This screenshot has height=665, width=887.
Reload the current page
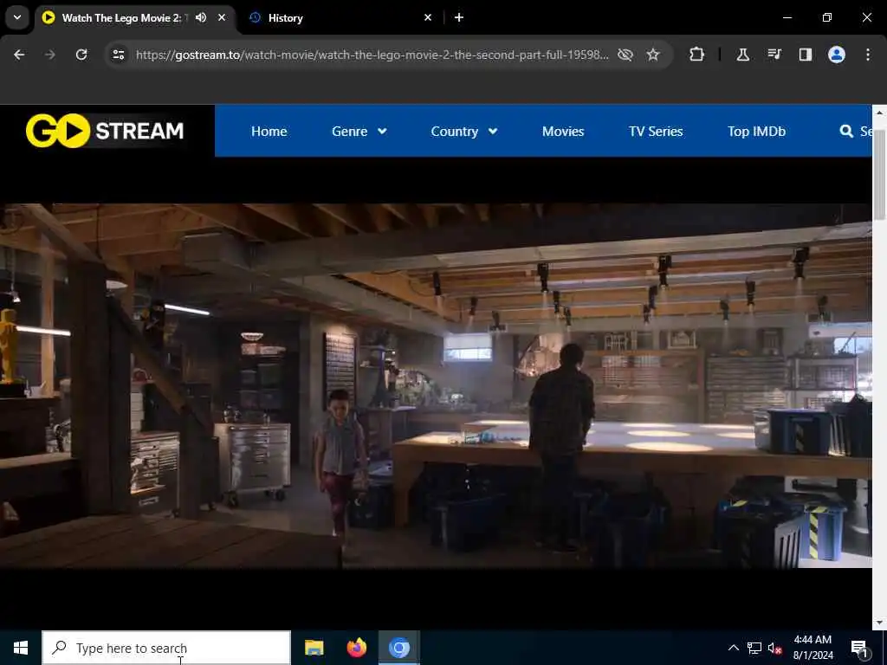(x=81, y=55)
